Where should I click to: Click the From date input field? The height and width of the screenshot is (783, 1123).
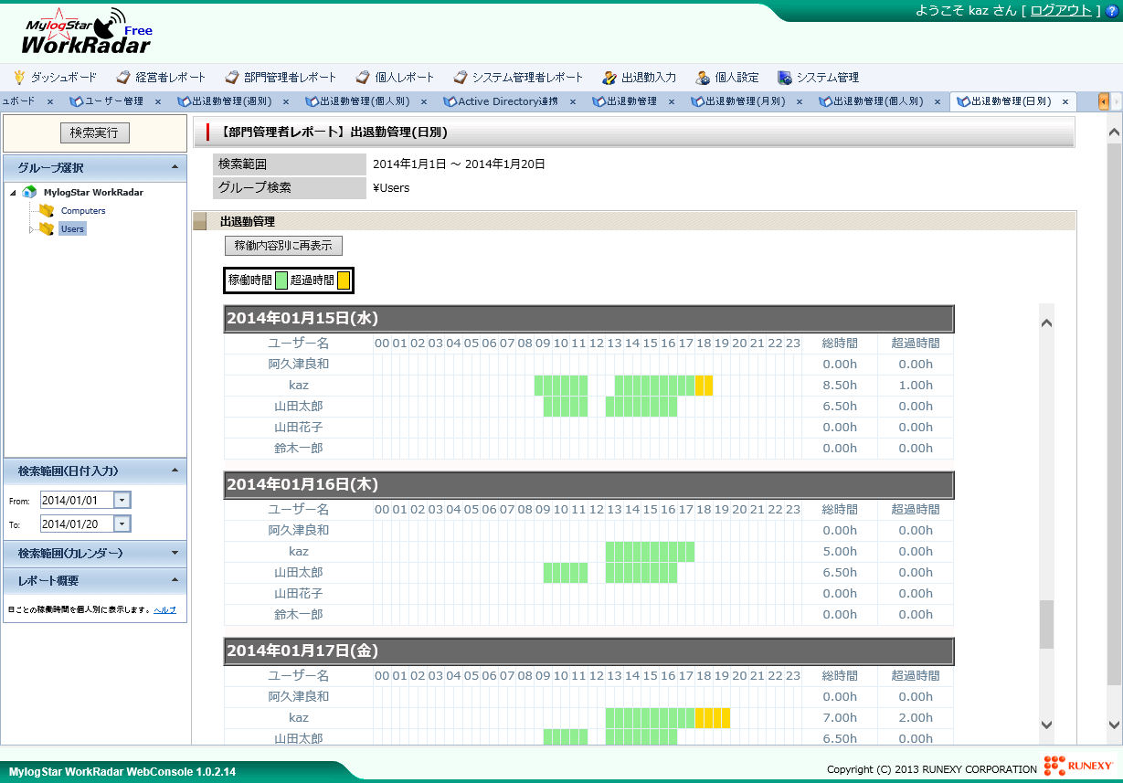76,500
